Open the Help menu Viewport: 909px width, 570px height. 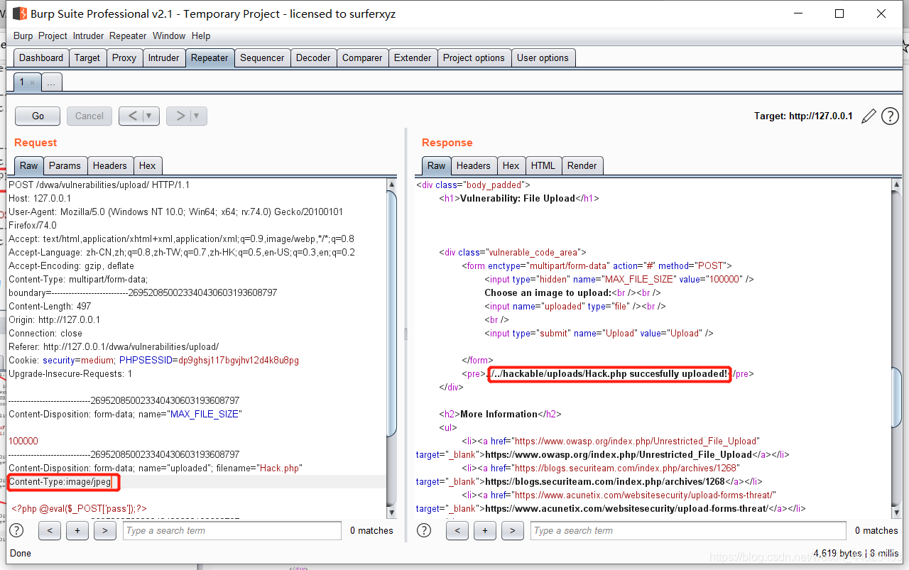[201, 35]
